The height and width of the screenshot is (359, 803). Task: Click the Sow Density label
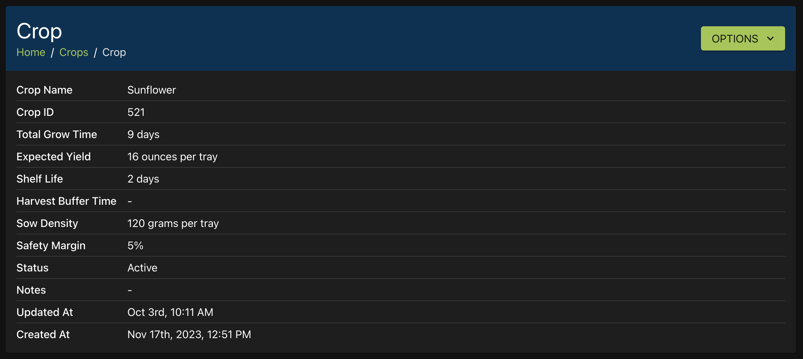tap(47, 223)
